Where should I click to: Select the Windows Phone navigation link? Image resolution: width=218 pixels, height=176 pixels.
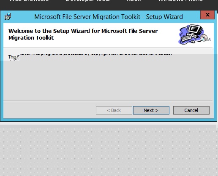(180, 0)
